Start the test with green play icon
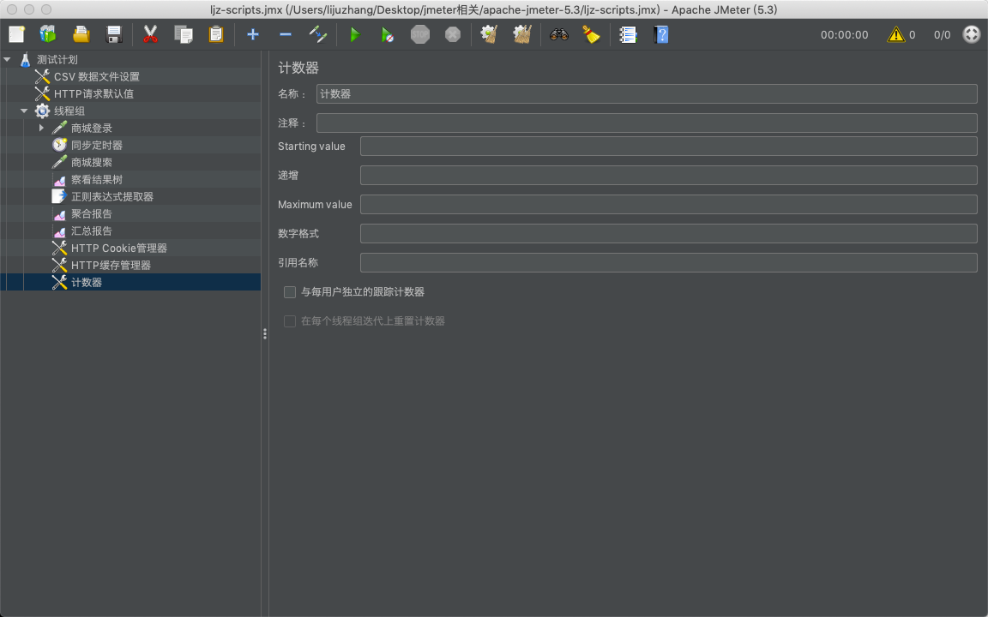 (x=355, y=34)
